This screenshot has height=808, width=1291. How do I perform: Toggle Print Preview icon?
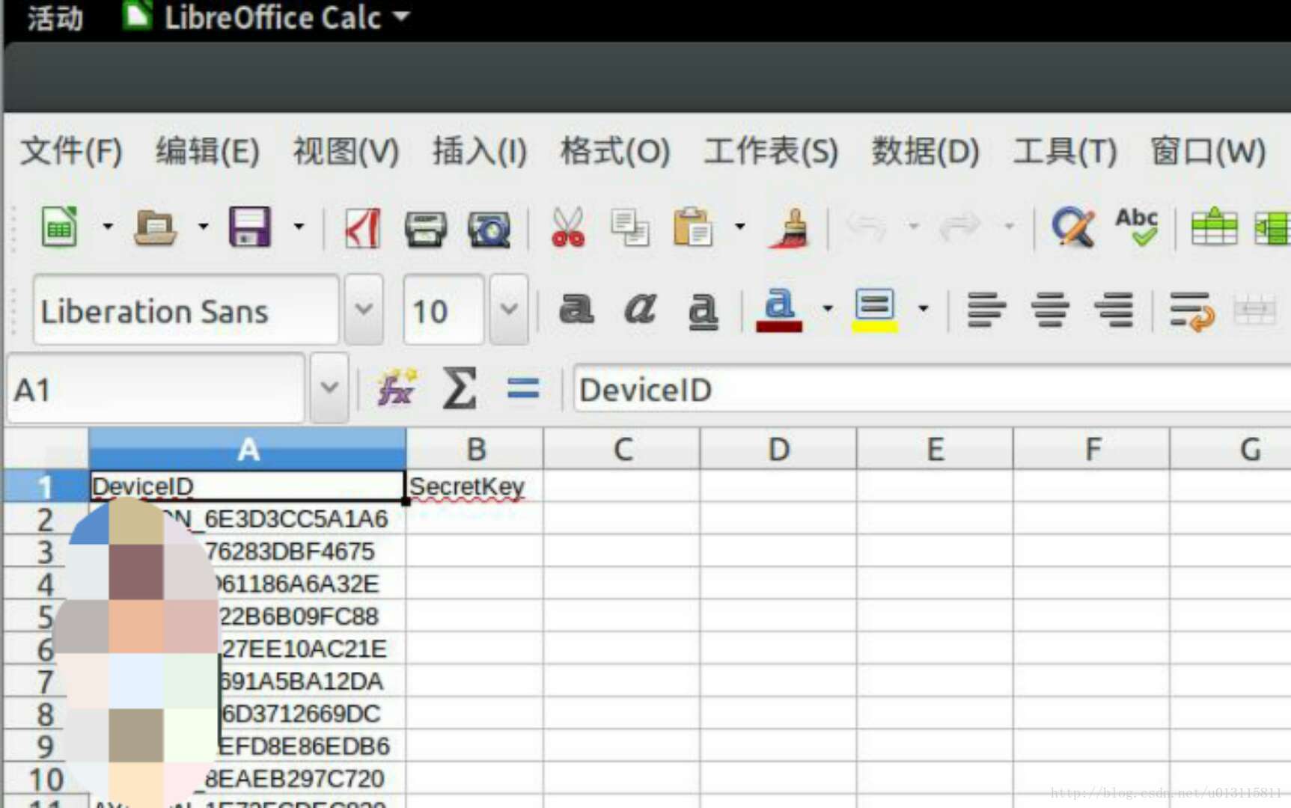[x=489, y=228]
